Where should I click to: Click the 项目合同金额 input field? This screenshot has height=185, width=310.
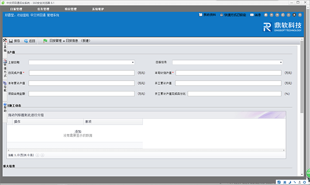tap(81, 94)
